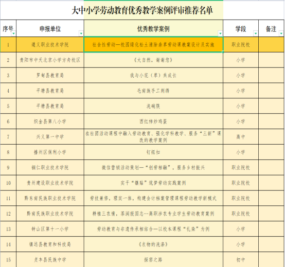Select cell 遵义职业技术学院 in row 1

point(50,45)
